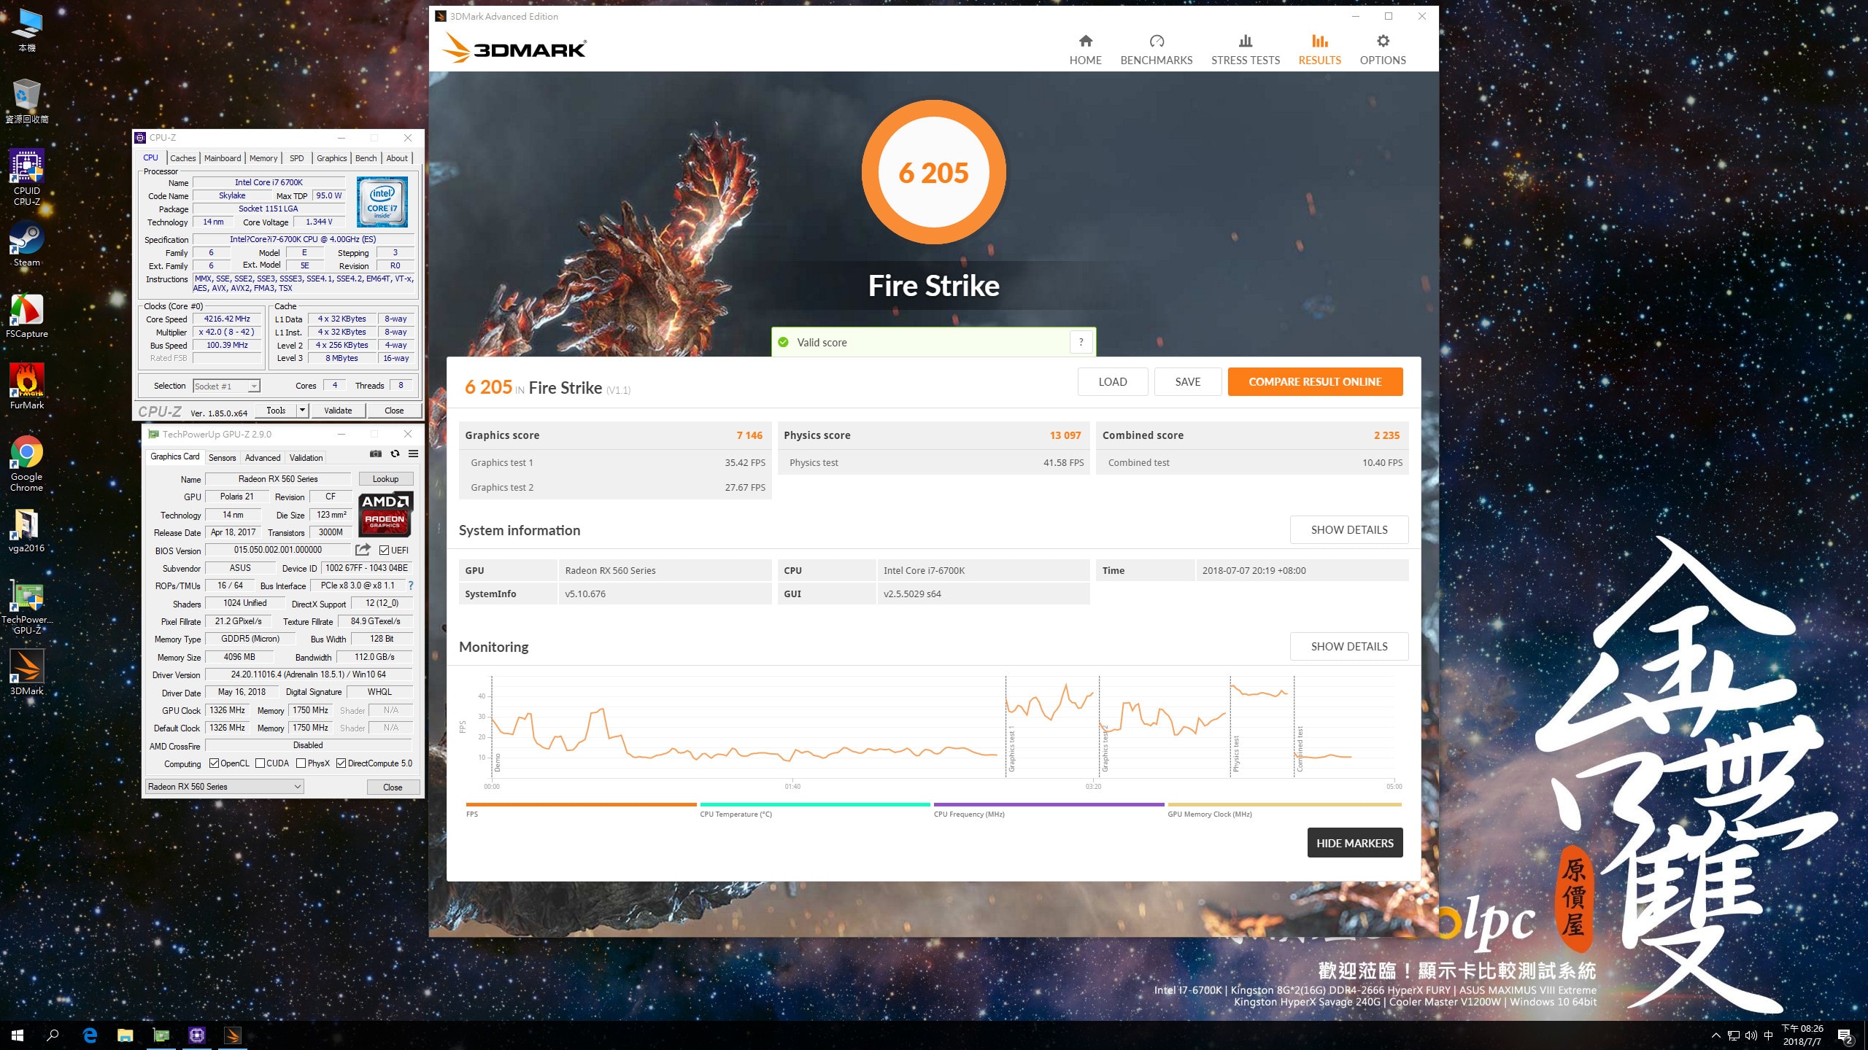Screen dimensions: 1868x1050
Task: Open the Windows Start menu
Action: coord(18,1035)
